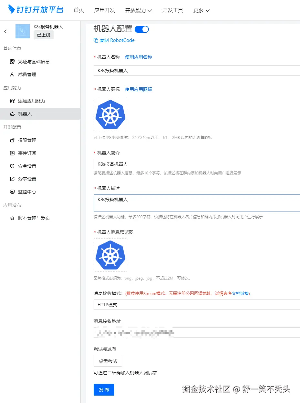Go back using the left arrow
The height and width of the screenshot is (403, 300).
[5, 31]
